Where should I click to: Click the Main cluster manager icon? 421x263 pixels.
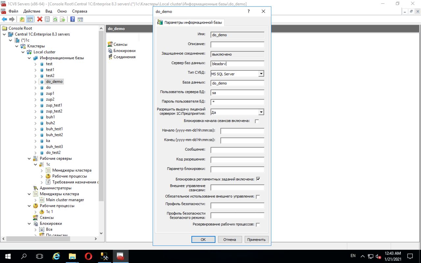(42, 200)
